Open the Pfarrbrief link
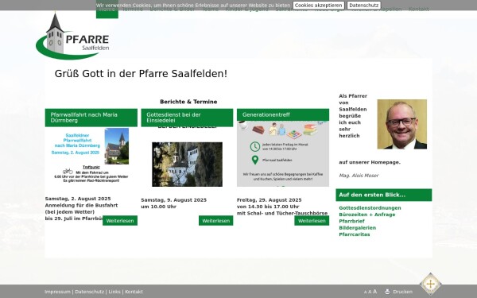 tap(351, 221)
